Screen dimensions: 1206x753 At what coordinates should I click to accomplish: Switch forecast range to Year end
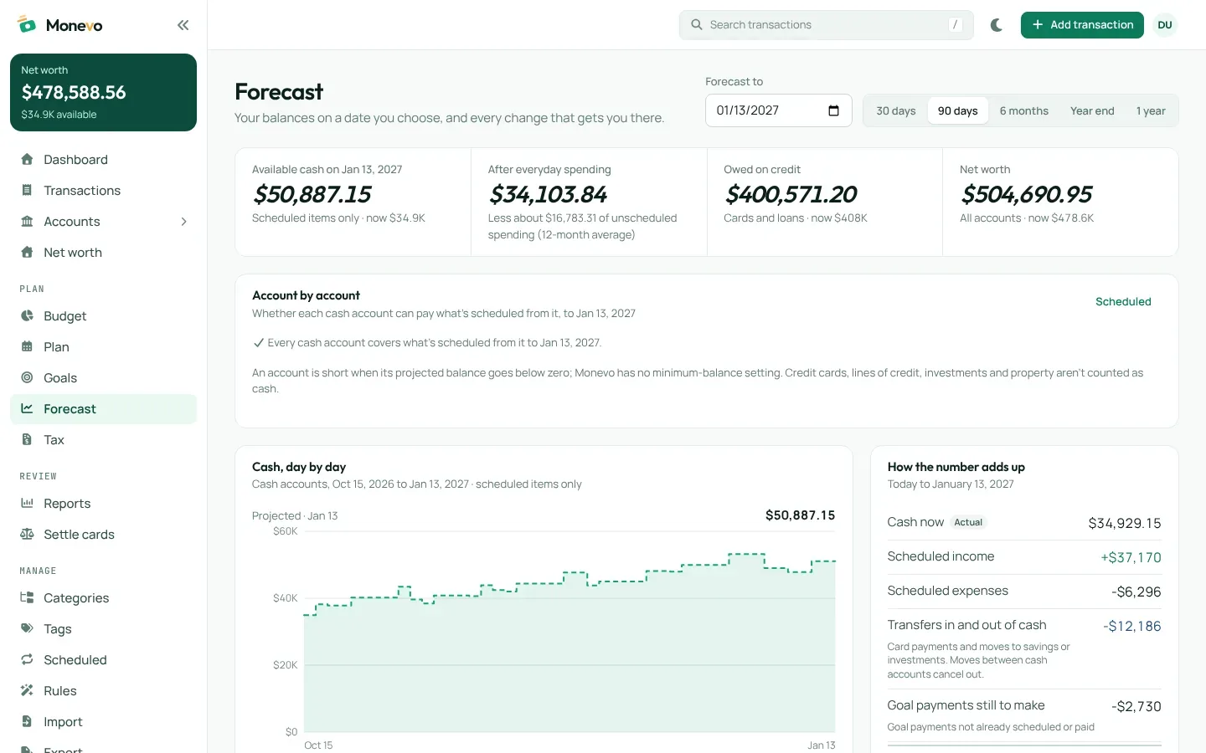(x=1092, y=110)
